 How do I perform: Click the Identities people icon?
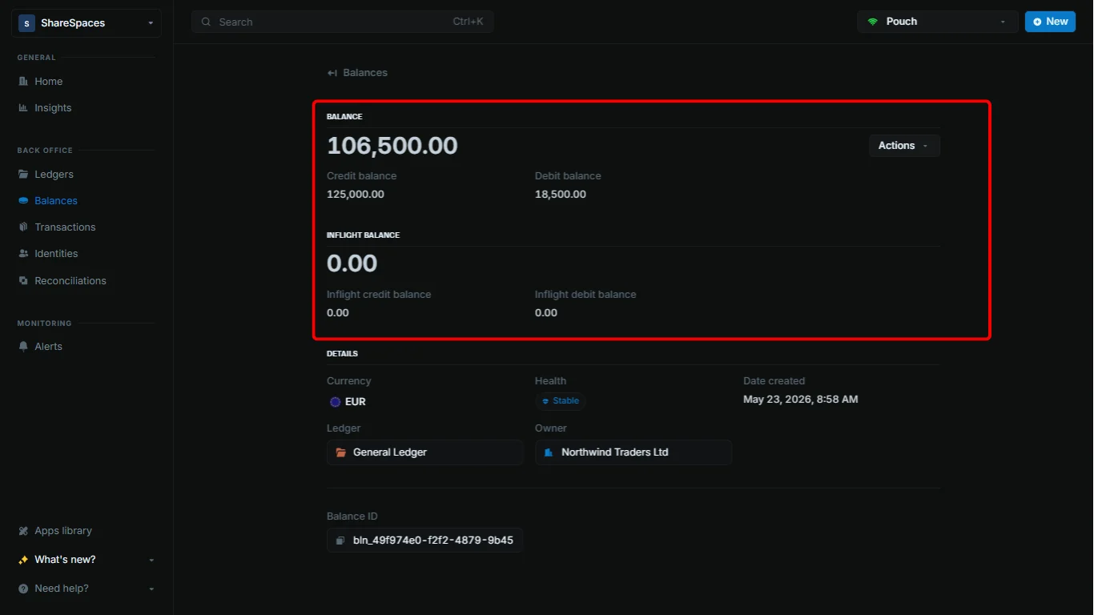(x=23, y=253)
